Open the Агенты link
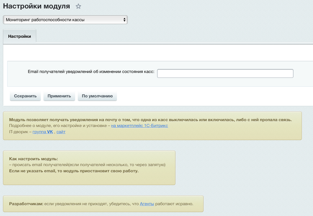 pyautogui.click(x=147, y=204)
